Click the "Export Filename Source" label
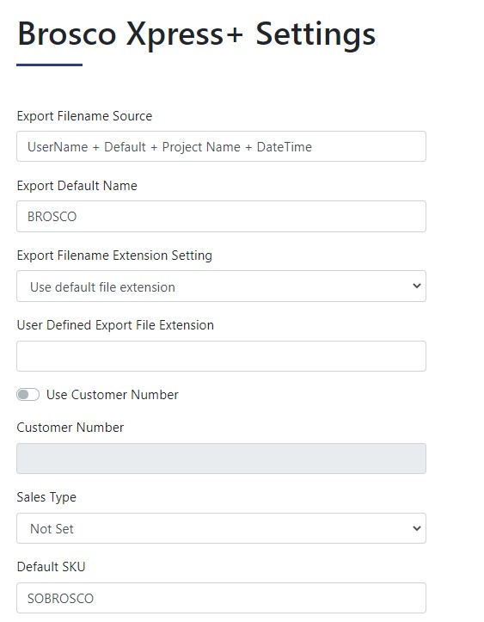 [x=84, y=116]
